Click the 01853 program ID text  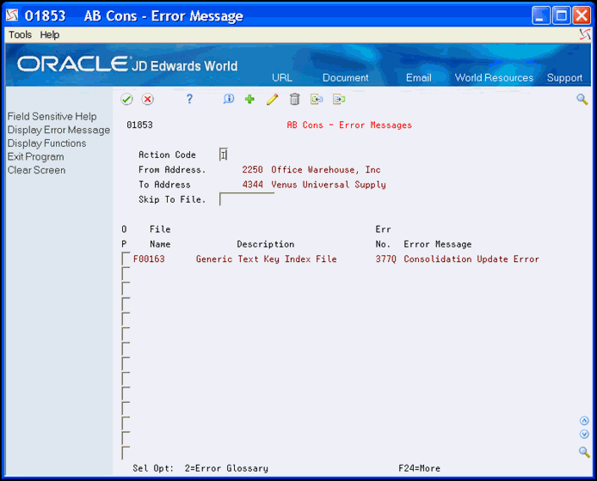pyautogui.click(x=139, y=125)
